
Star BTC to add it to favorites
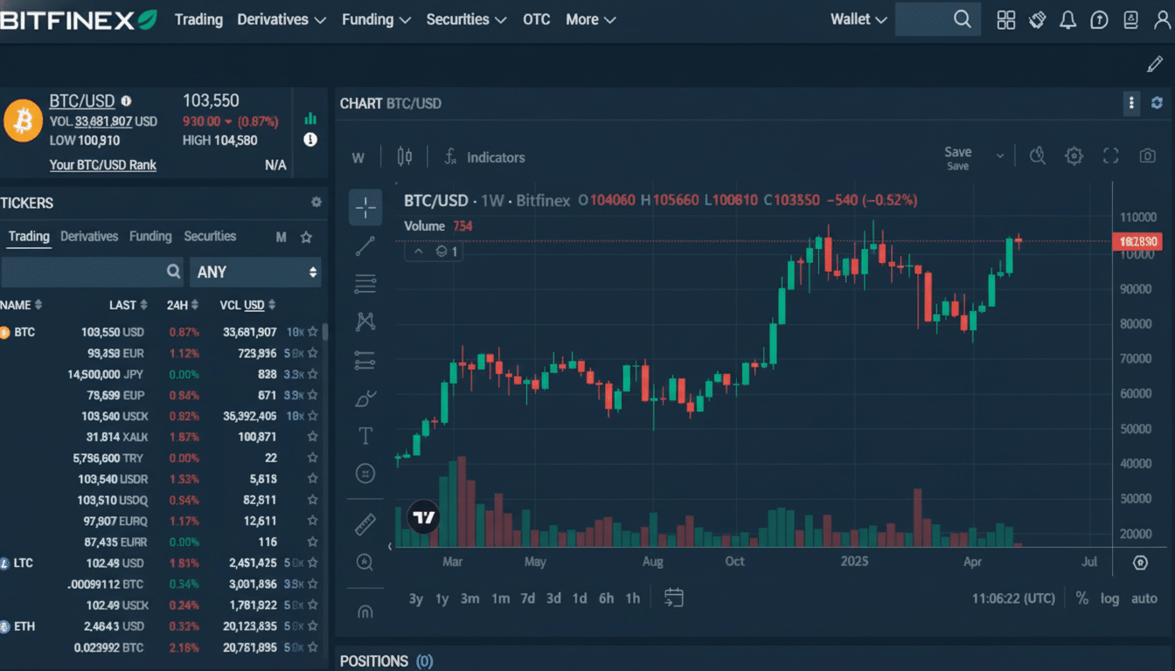(311, 332)
